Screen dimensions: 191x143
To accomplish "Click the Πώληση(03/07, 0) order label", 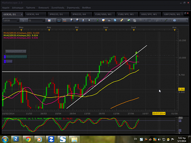I will [x=16, y=52].
